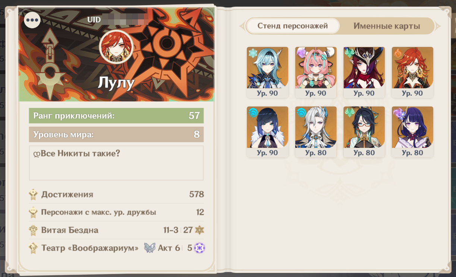Click the max friendship characters icon
This screenshot has height=277, width=456.
coord(34,212)
